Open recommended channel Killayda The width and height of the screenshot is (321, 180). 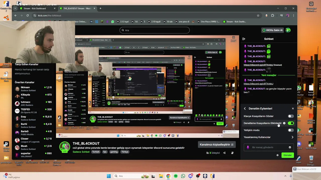[x=33, y=96]
